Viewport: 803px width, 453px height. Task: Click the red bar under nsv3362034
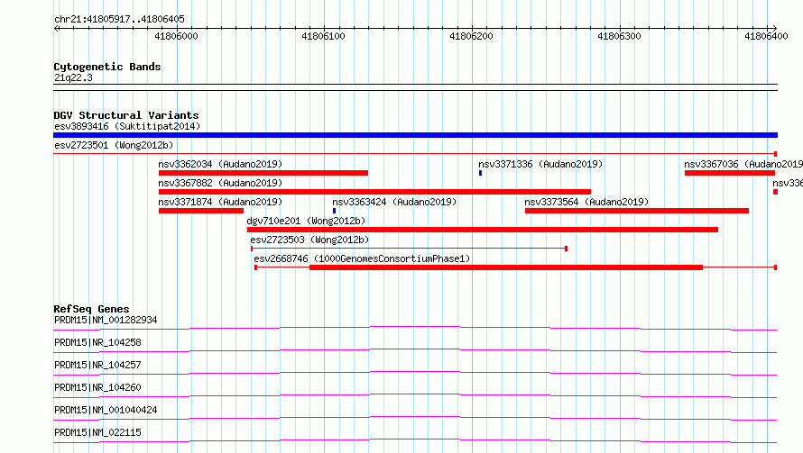pyautogui.click(x=263, y=173)
